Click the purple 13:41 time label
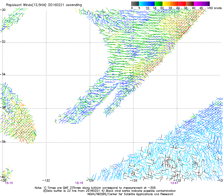This screenshot has width=223, height=196. (x=174, y=183)
